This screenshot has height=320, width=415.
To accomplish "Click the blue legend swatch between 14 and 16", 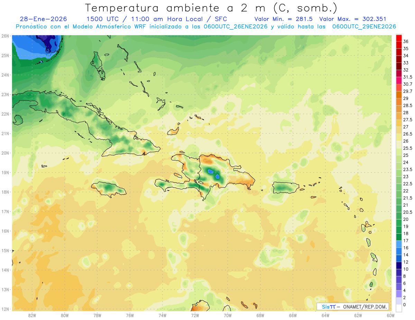I will [x=399, y=251].
